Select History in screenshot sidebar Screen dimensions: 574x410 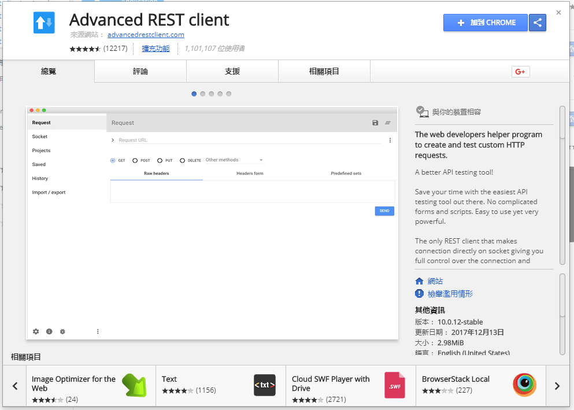tap(40, 178)
